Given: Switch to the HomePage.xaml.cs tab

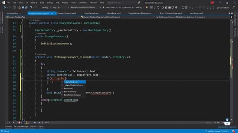Looking at the screenshot, I should (91, 13).
